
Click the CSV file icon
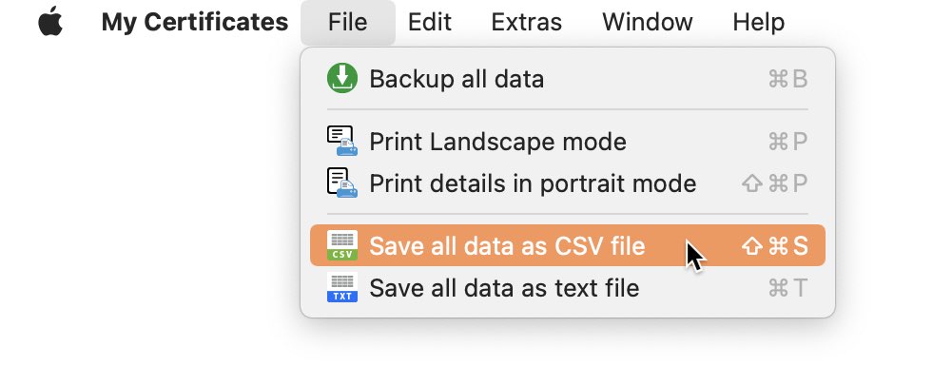[x=342, y=245]
